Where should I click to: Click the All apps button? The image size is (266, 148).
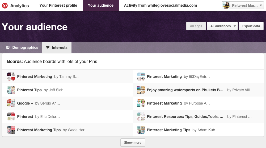(x=196, y=26)
